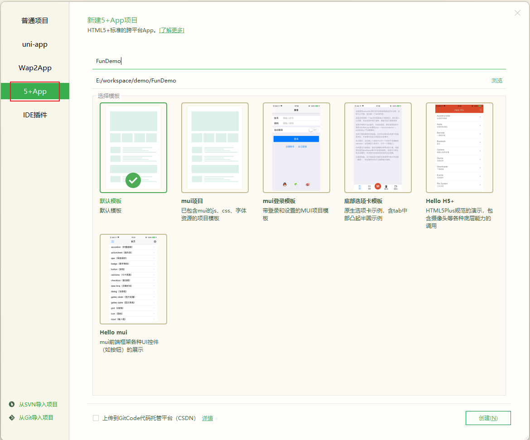
Task: Click the description 已包含mui的js、css、字体资源的项目模板
Action: pos(214,214)
